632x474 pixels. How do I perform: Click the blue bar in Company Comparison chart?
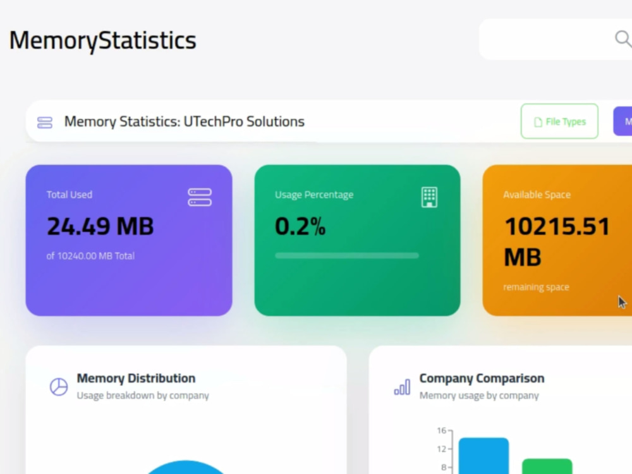coord(483,456)
